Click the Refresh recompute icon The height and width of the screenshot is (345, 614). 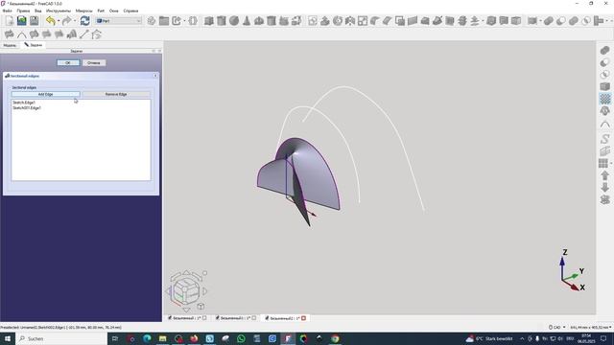(84, 21)
